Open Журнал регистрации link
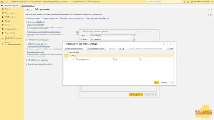Image resolution: width=214 pixels, height=120 pixels. [33, 18]
